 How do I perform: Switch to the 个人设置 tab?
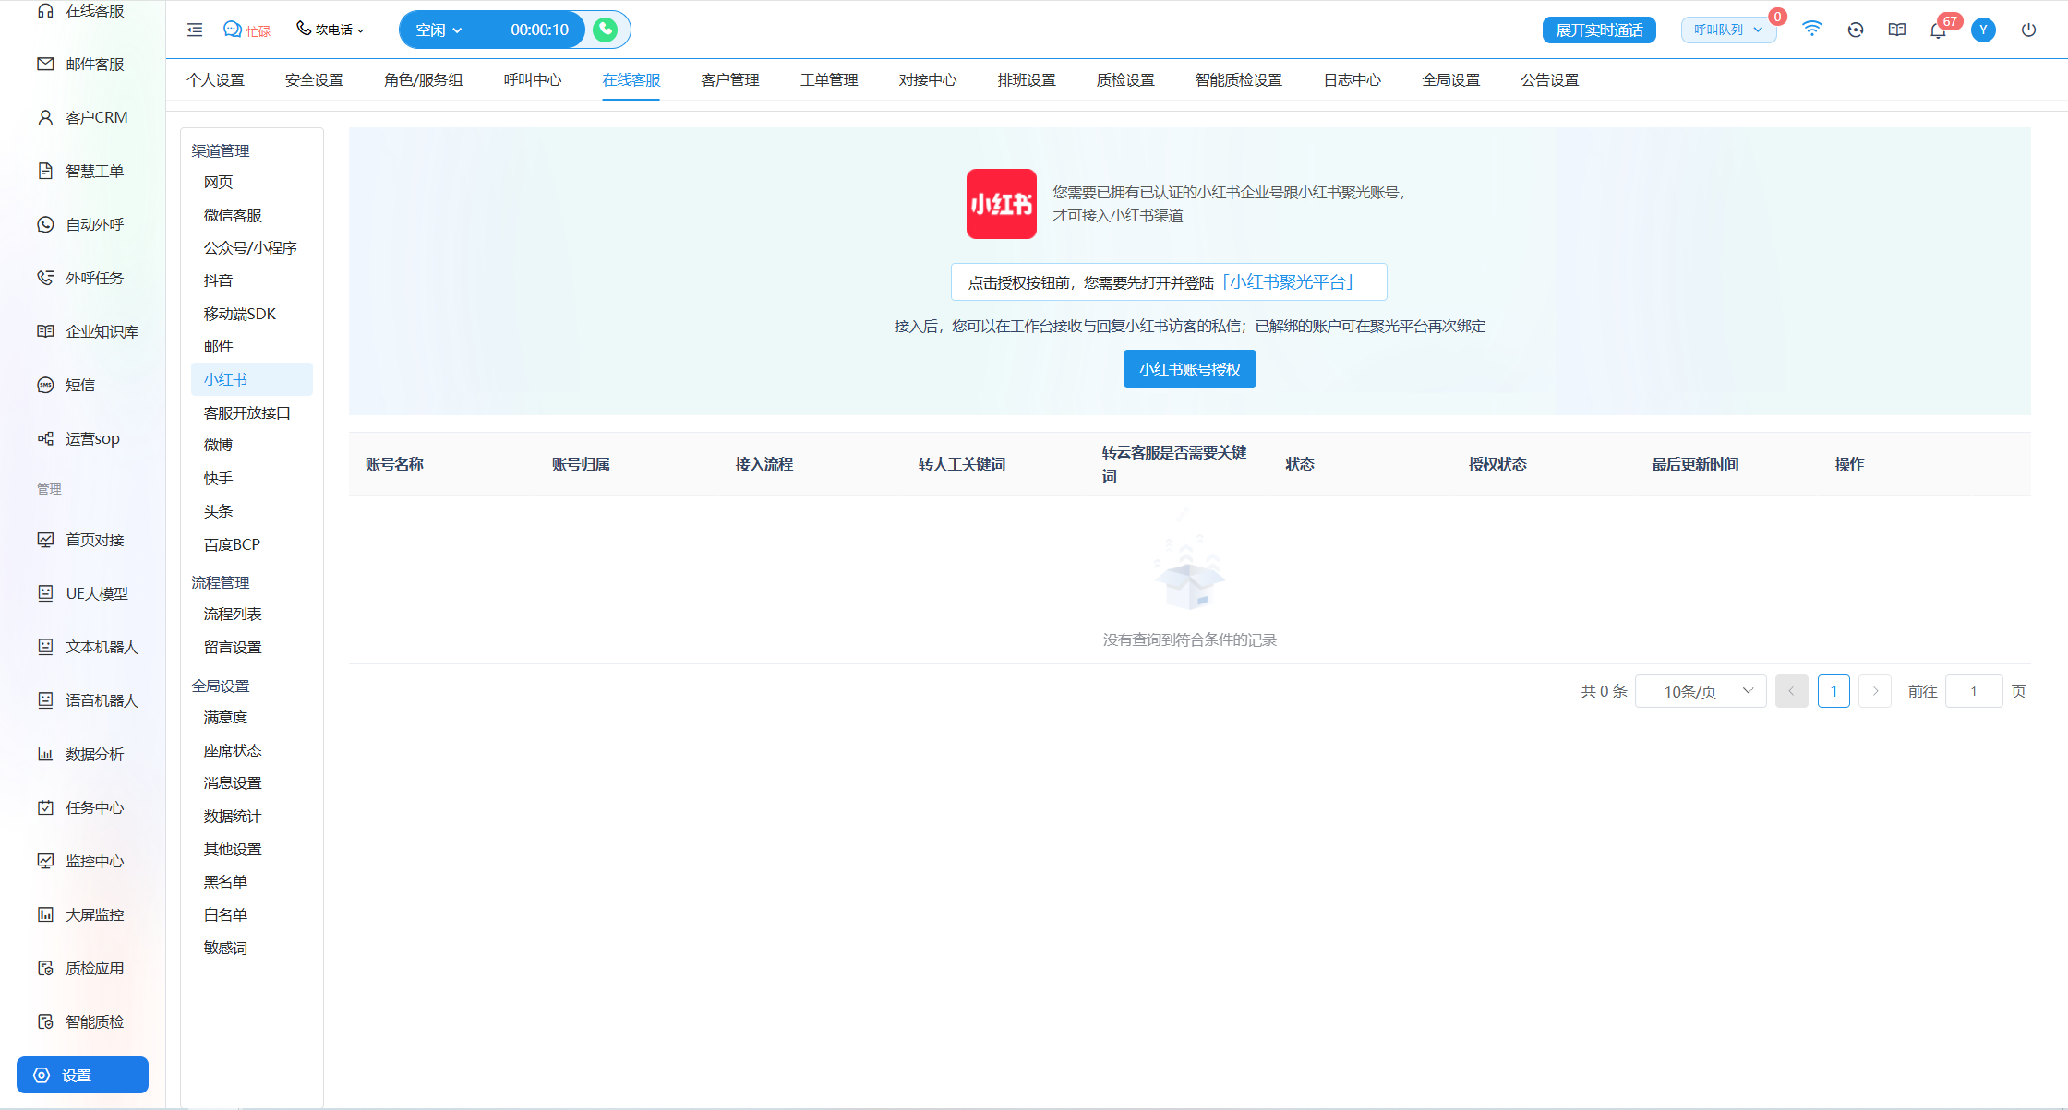pyautogui.click(x=215, y=80)
